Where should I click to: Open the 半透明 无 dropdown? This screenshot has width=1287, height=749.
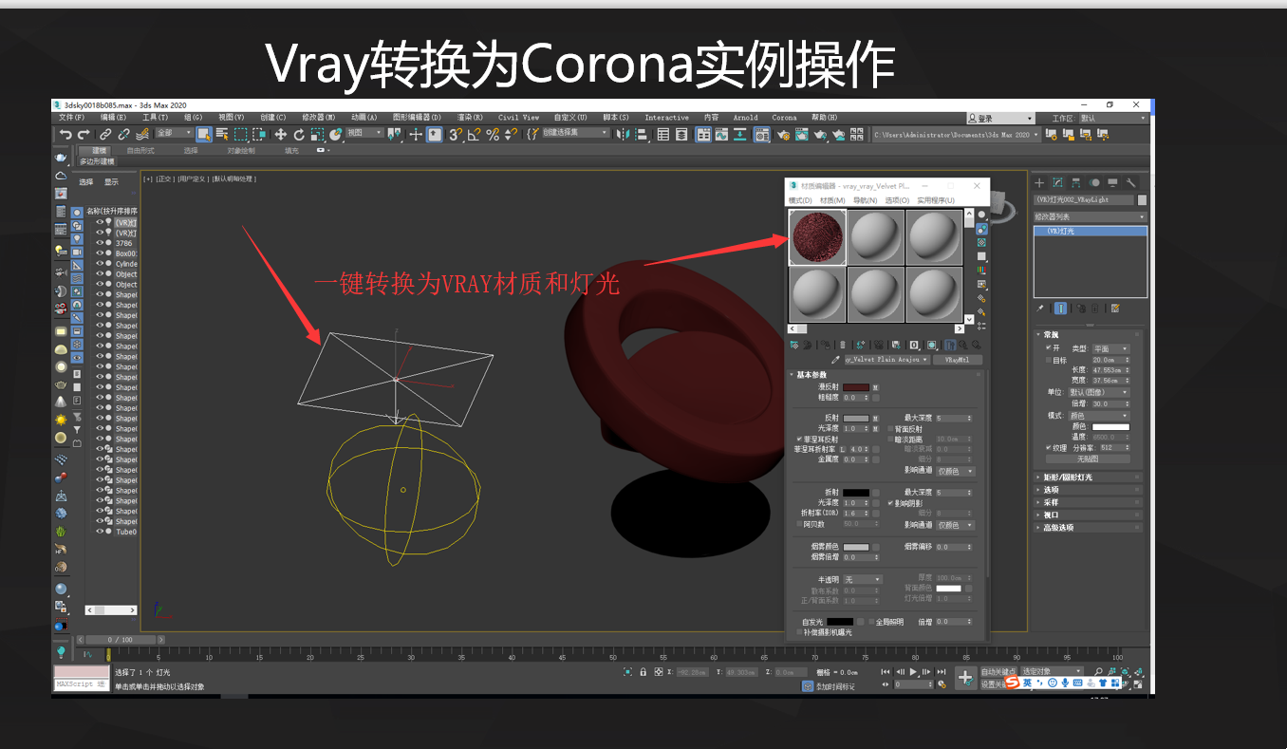click(863, 579)
